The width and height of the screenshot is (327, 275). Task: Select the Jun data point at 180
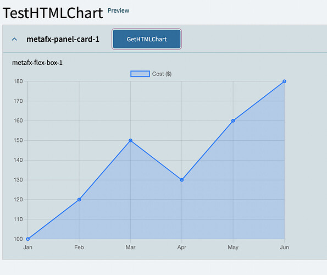point(284,81)
